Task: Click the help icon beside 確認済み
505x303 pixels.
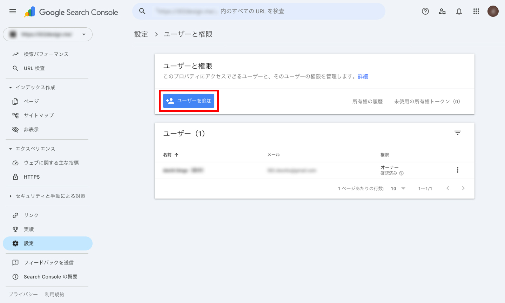Action: [402, 173]
